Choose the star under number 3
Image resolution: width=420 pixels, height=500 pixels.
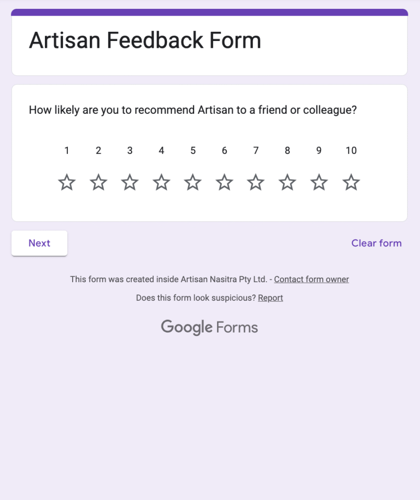tap(130, 183)
